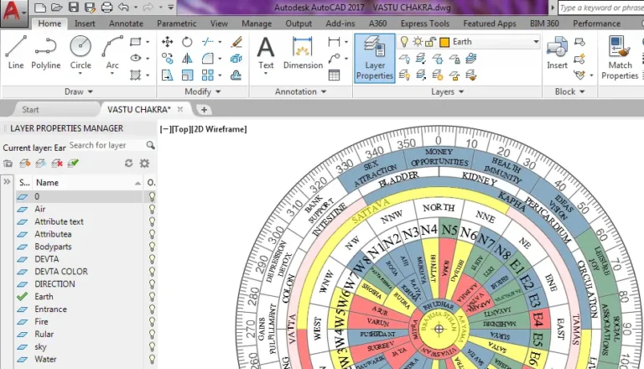Select the Arc tool

point(112,49)
